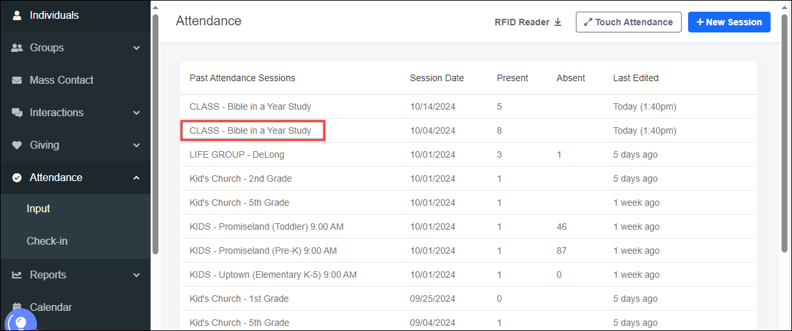Launch Touch Attendance mode
The width and height of the screenshot is (792, 331).
tap(628, 22)
